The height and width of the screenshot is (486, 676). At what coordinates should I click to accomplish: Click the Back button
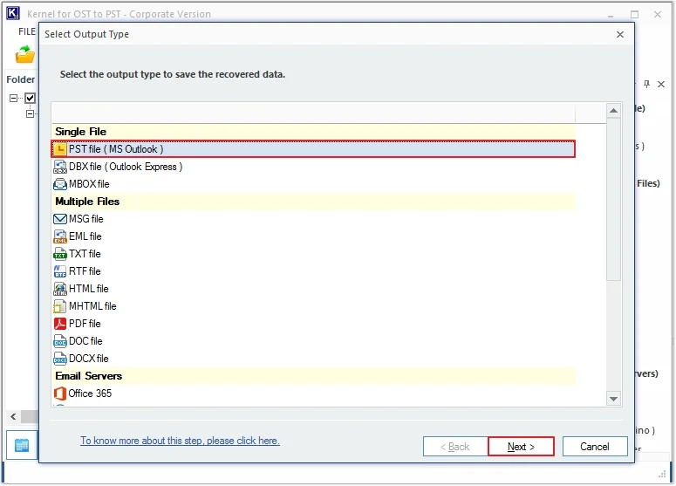point(455,447)
